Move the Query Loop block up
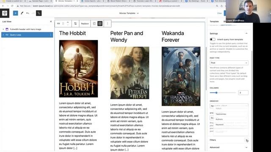 pos(68,22)
